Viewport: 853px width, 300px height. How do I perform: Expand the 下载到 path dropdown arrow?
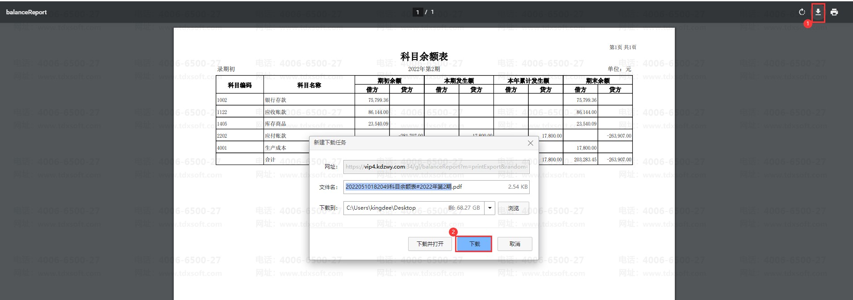[x=490, y=208]
